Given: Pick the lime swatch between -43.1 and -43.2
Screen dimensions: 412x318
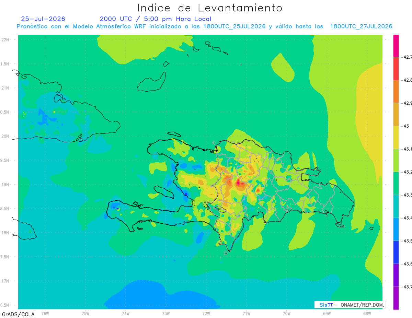Looking at the screenshot, I should (396, 160).
